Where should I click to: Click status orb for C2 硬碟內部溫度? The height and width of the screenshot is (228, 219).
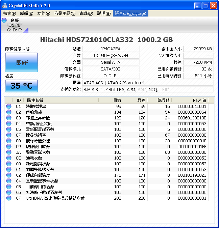click(9, 175)
